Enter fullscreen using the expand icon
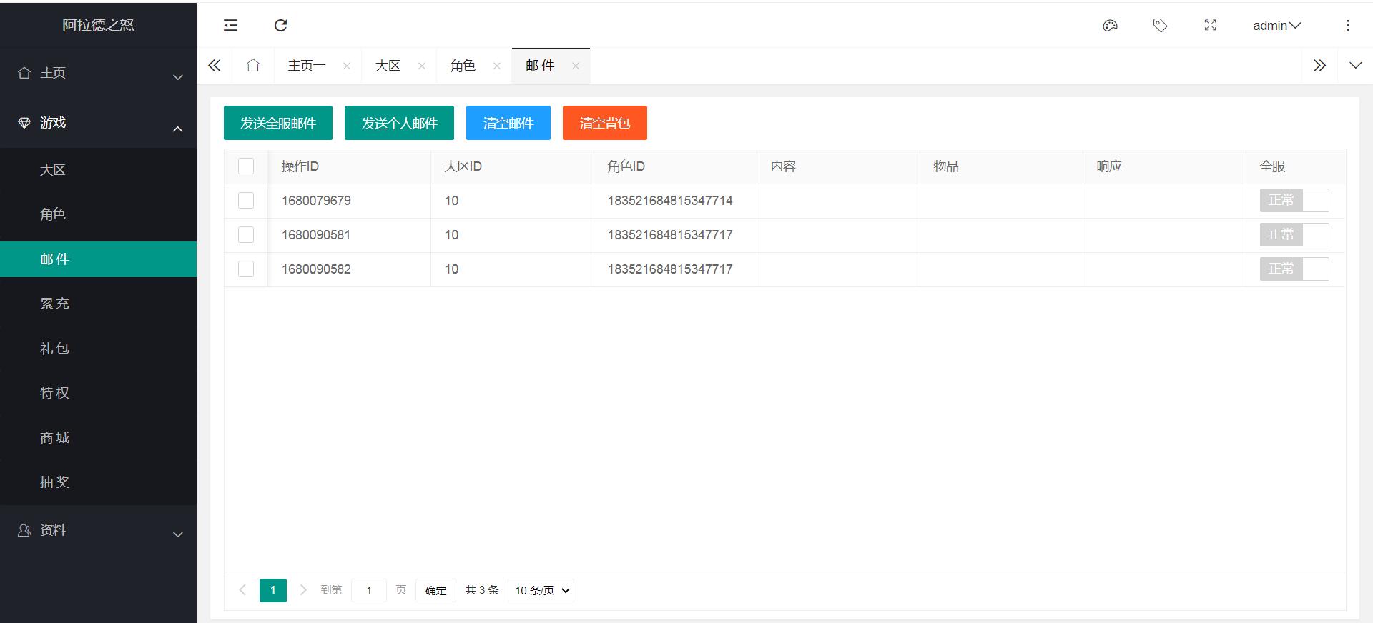The height and width of the screenshot is (623, 1373). click(1210, 26)
